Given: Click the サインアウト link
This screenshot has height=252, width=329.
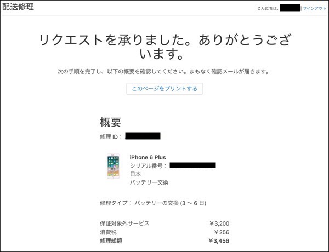Looking at the screenshot, I should pos(314,8).
